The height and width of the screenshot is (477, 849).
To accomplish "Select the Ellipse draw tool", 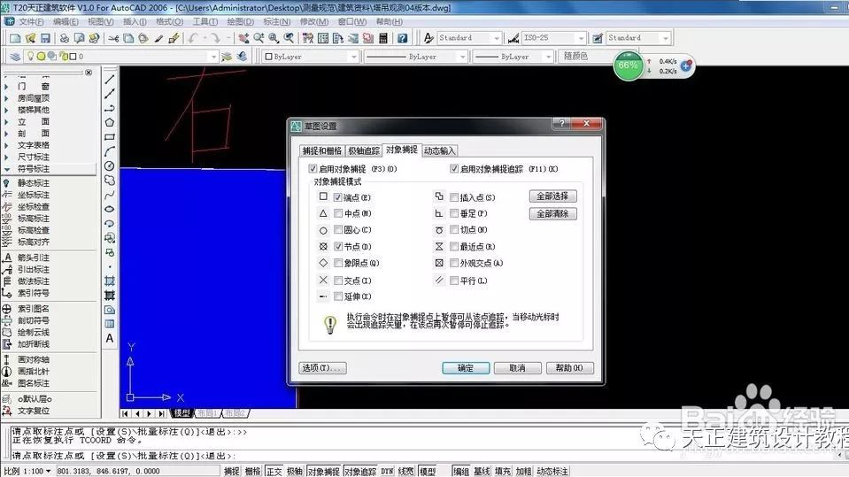I will (110, 209).
